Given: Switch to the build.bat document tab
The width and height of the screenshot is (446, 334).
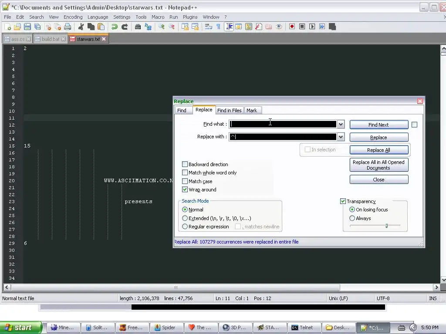Looking at the screenshot, I should 51,39.
